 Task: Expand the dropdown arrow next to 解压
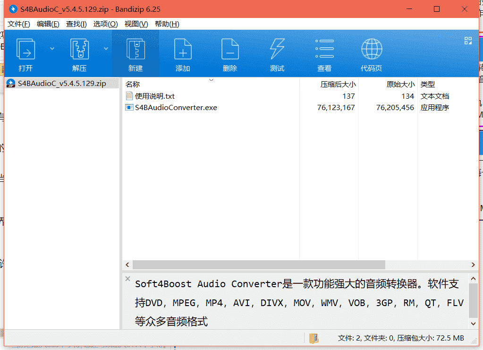coord(106,49)
